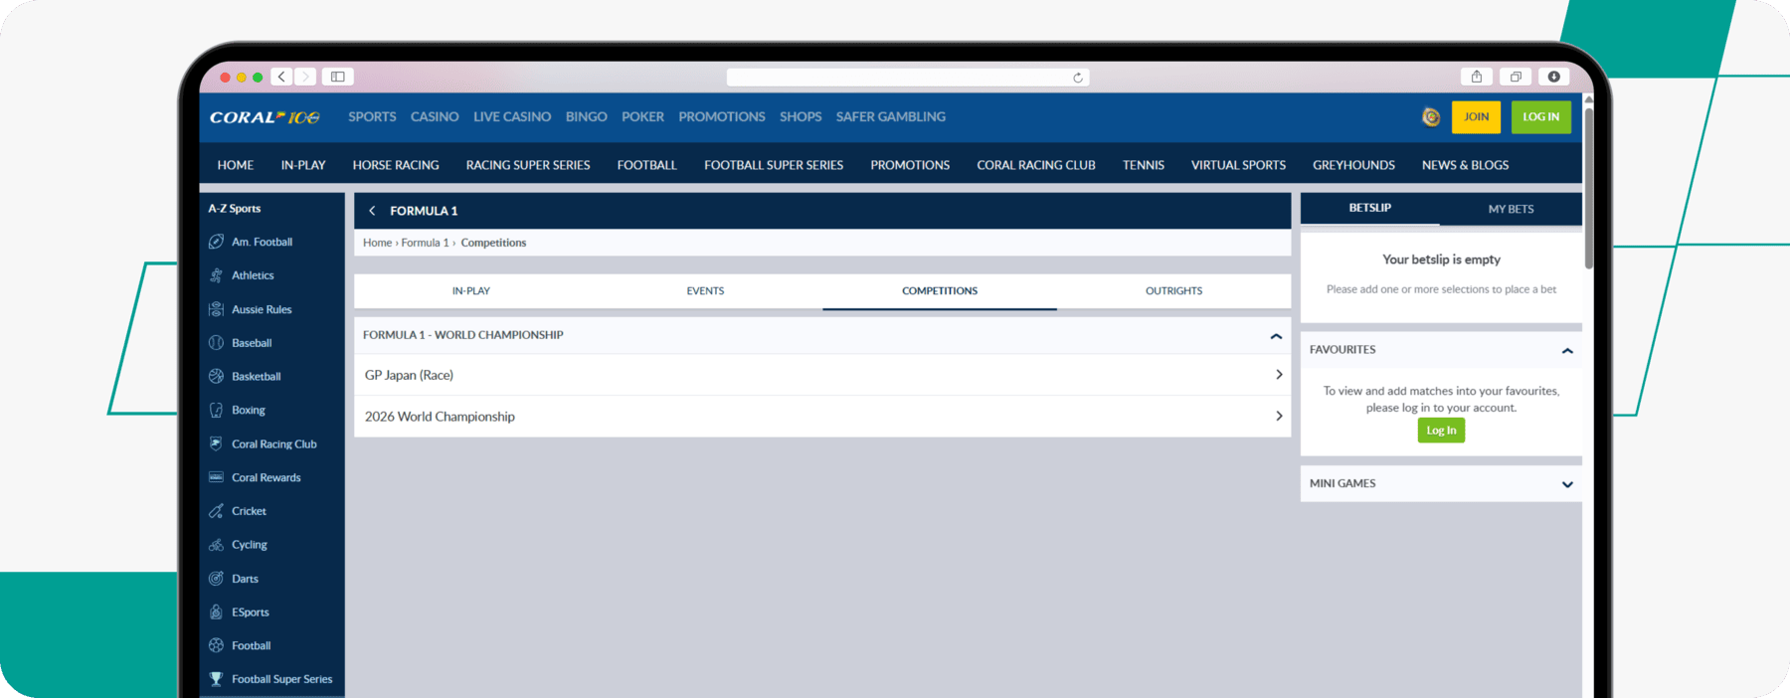
Task: Collapse the Favourites panel
Action: coord(1567,351)
